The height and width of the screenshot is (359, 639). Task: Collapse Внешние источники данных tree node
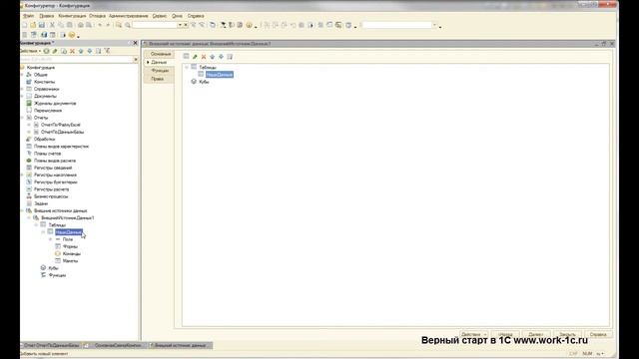(23, 210)
